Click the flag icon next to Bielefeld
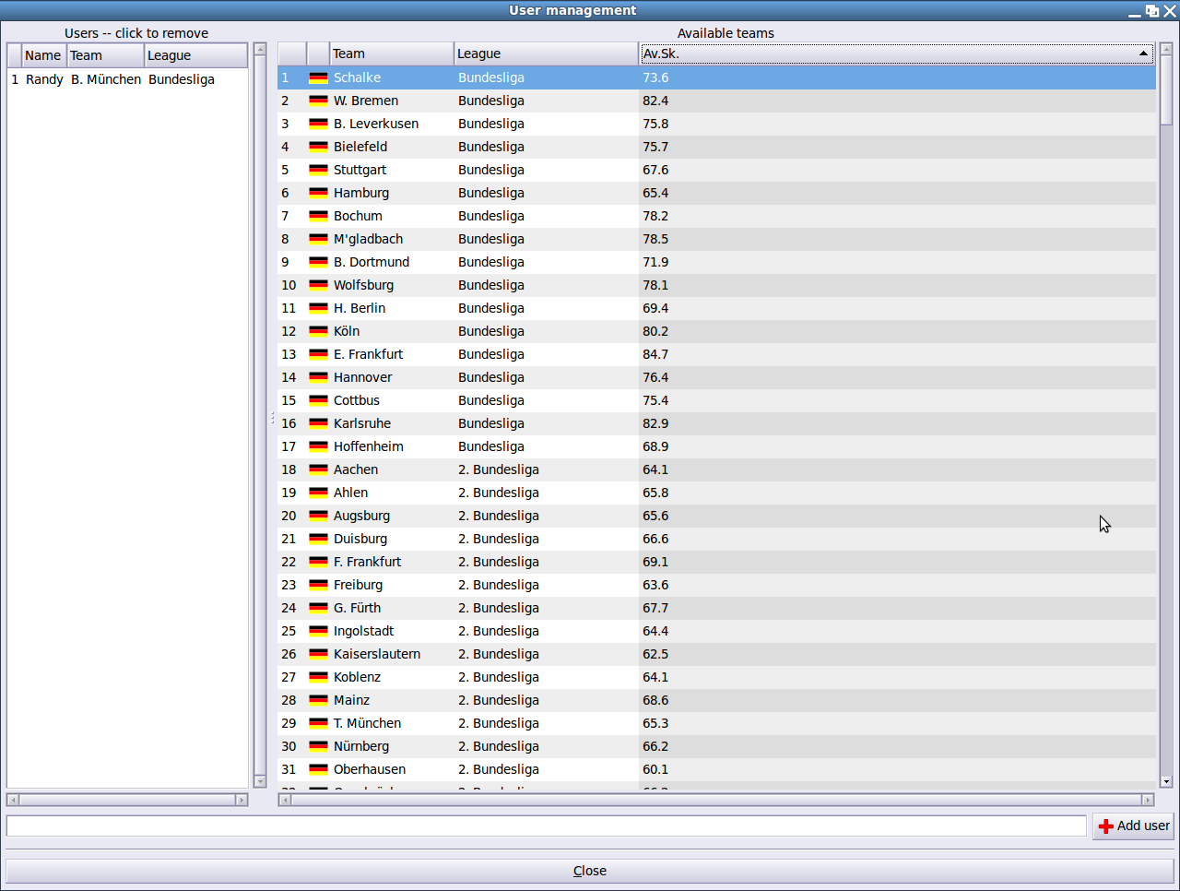Viewport: 1180px width, 891px height. pos(318,148)
